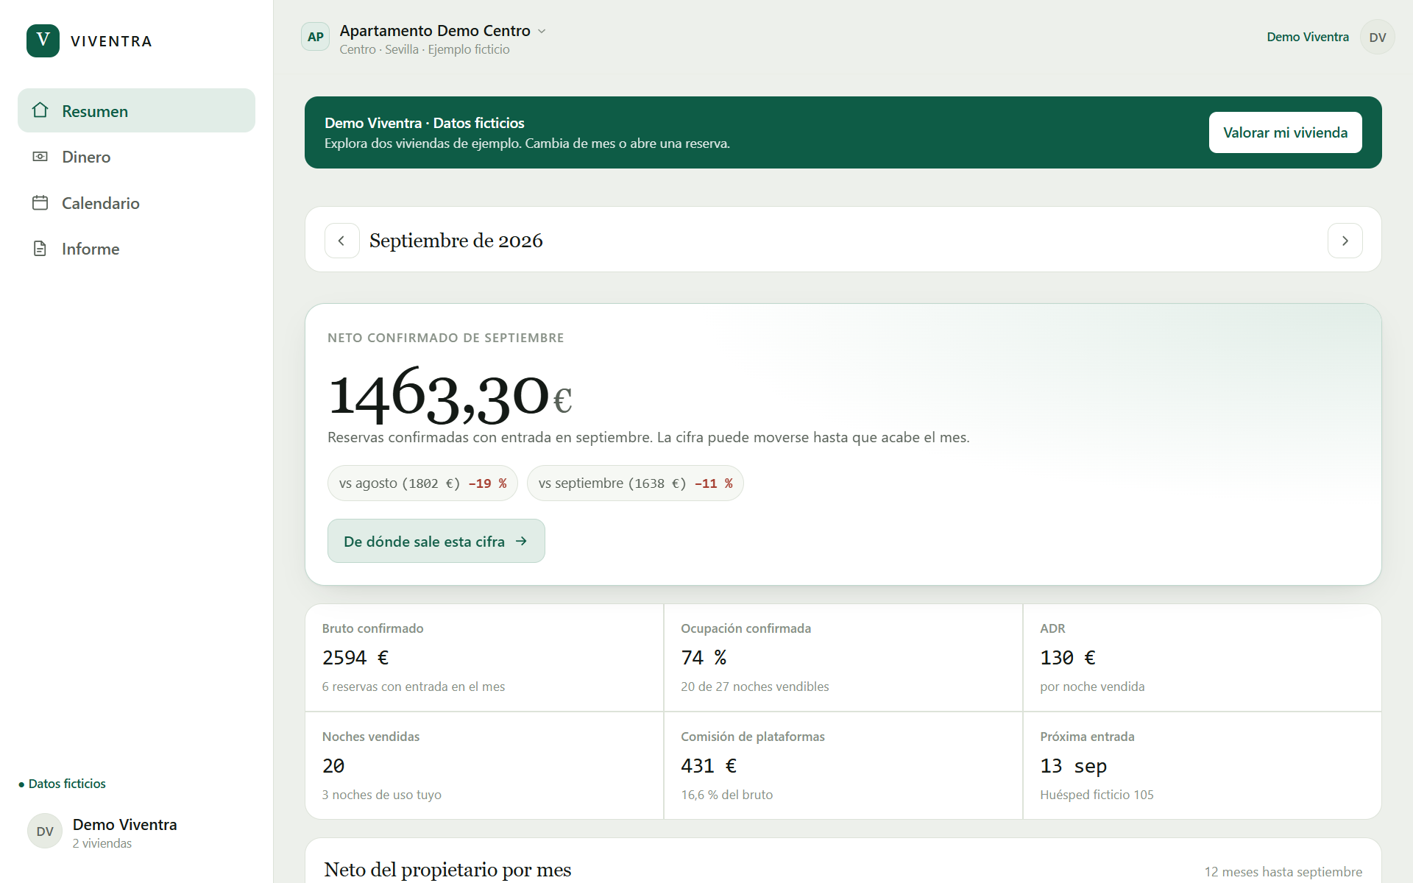The width and height of the screenshot is (1413, 883).
Task: Go to previous month with left chevron
Action: (x=341, y=241)
